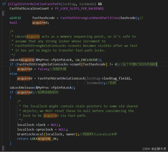Click 'fast-path locks.' ending the first comment
The height and width of the screenshot is (152, 168).
90,50
